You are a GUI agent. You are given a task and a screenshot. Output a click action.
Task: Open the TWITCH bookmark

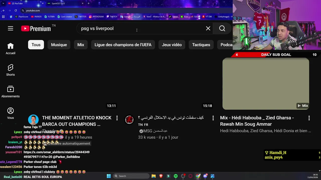tap(112, 17)
